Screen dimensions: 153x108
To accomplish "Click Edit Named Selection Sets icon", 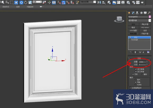I will (77, 2).
